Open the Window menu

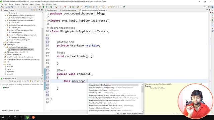49,4
